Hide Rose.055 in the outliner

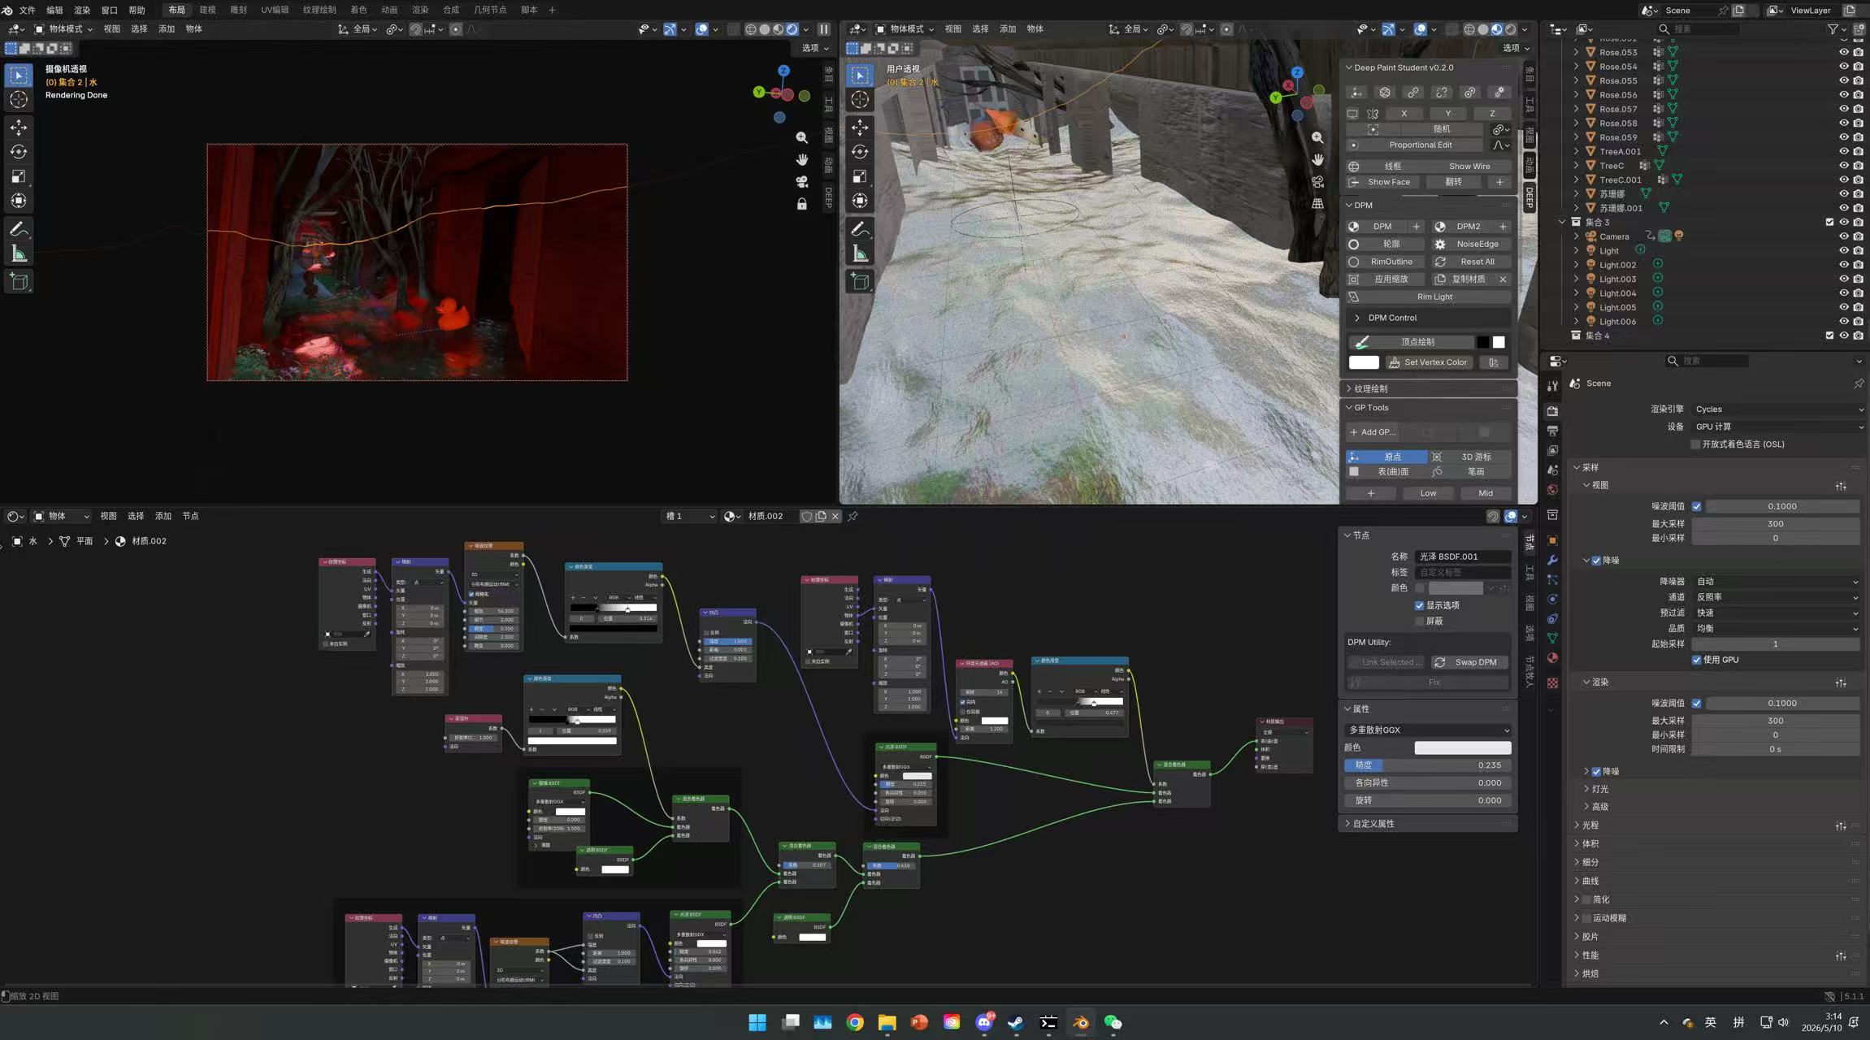pyautogui.click(x=1844, y=80)
